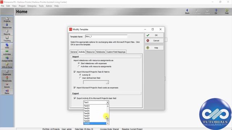Open the Tools menu
Screen dimensions: 232x130
tap(41, 6)
